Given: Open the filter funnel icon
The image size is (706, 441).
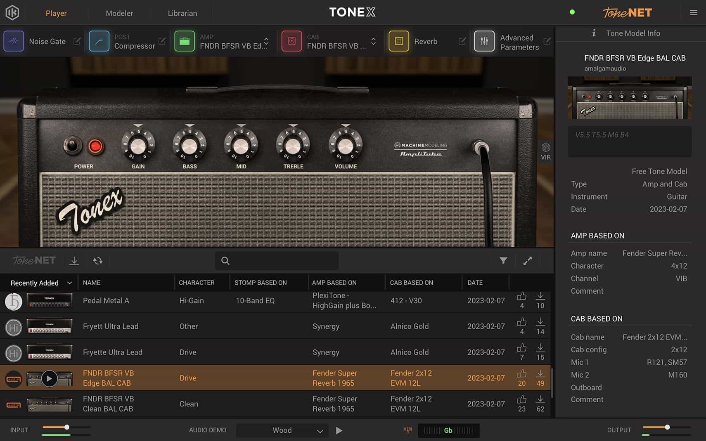Looking at the screenshot, I should 503,261.
